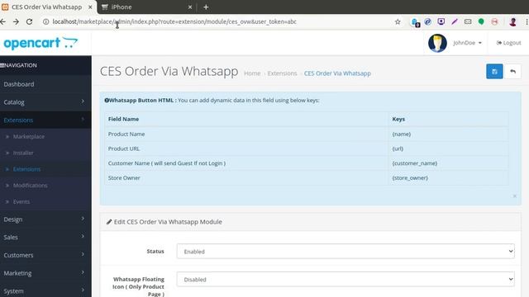Close the iPhone browser tab
Viewport: 529px width, 297px height.
pyautogui.click(x=190, y=7)
